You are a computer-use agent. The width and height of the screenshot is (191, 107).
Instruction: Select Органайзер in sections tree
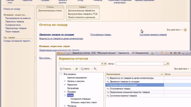pos(73,88)
